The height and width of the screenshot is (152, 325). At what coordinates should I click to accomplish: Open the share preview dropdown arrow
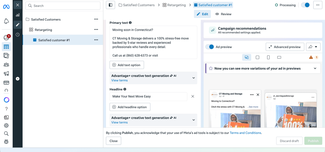coord(313,47)
